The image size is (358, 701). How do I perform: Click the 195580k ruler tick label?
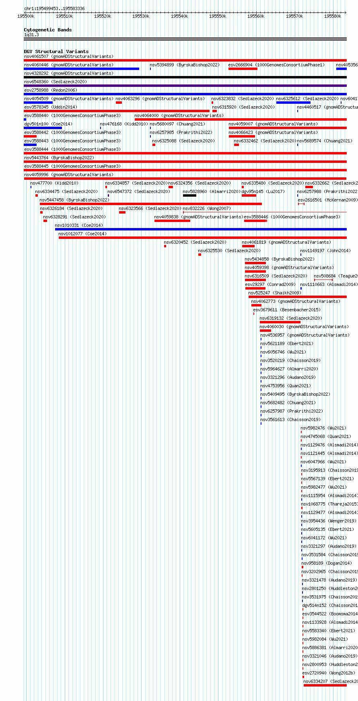[x=333, y=16]
